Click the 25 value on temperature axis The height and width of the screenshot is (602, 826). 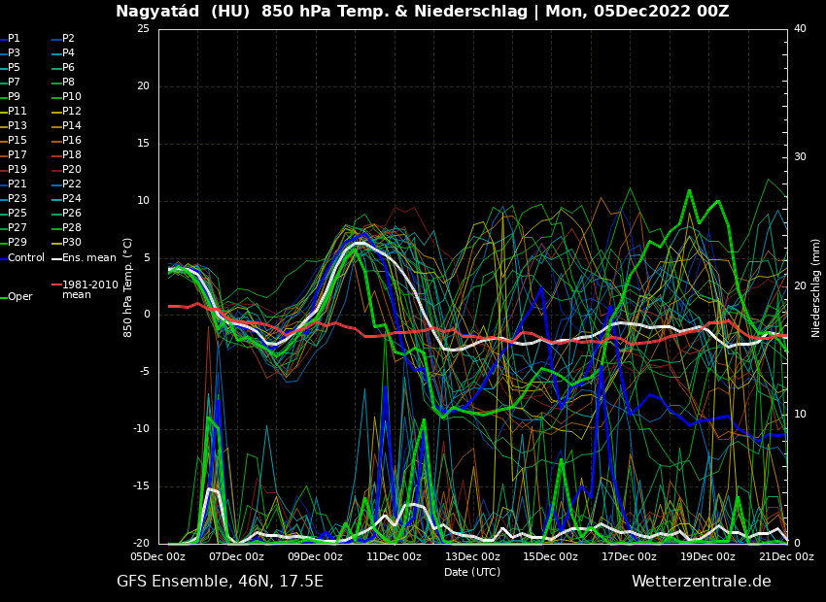tap(143, 29)
